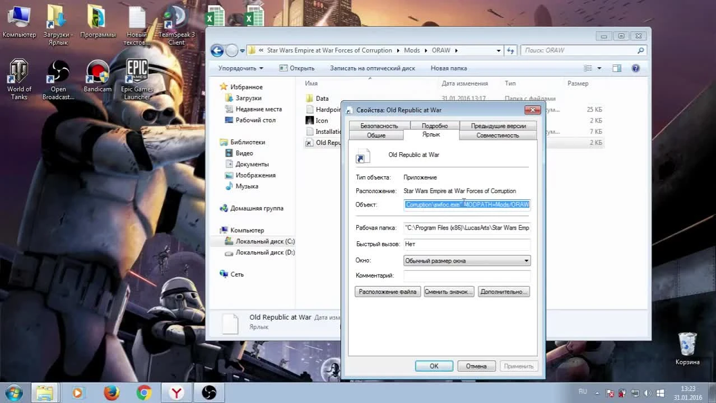This screenshot has height=403, width=716.
Task: Click the Yandex browser taskbar icon
Action: (x=176, y=392)
